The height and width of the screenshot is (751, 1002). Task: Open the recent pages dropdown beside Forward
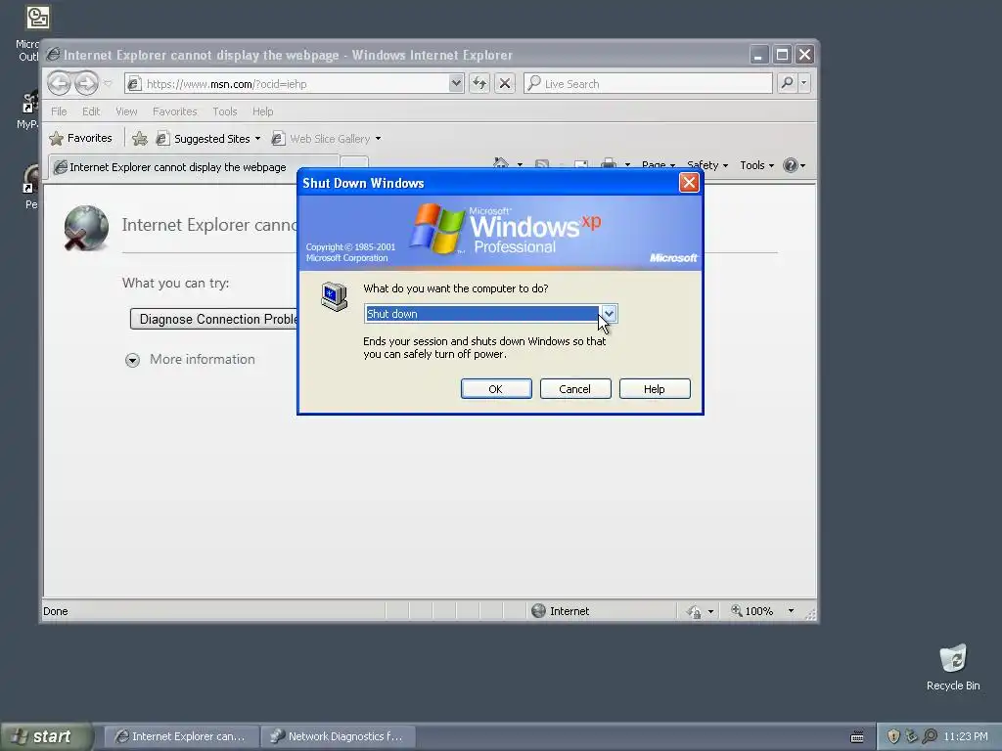click(108, 84)
